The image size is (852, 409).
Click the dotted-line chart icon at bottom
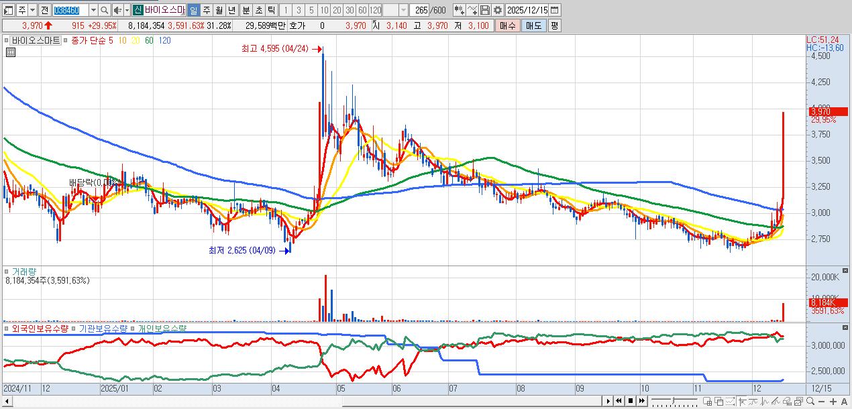coord(731,401)
